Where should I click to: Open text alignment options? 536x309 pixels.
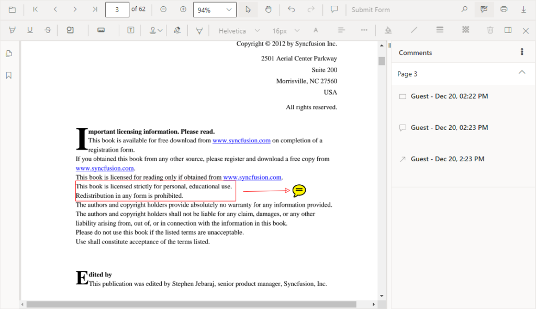[x=341, y=30]
